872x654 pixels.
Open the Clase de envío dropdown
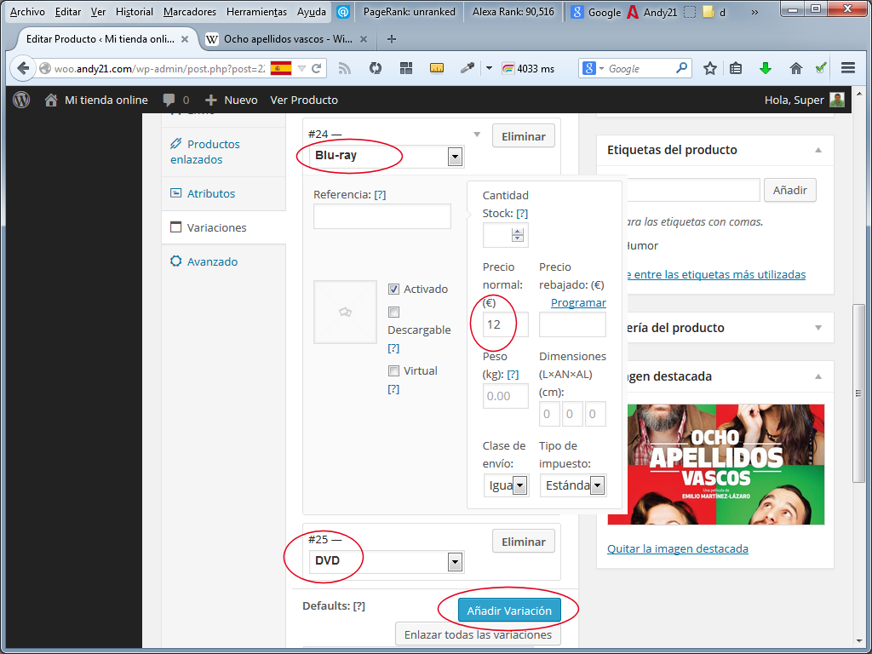tap(506, 485)
